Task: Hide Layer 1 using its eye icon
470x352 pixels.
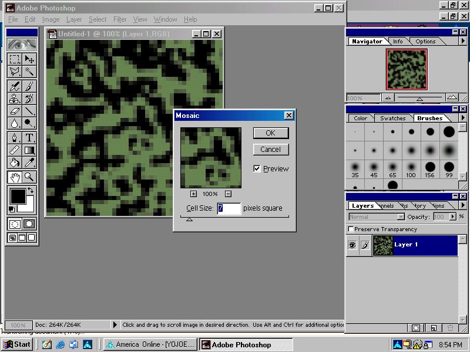Action: coord(351,245)
